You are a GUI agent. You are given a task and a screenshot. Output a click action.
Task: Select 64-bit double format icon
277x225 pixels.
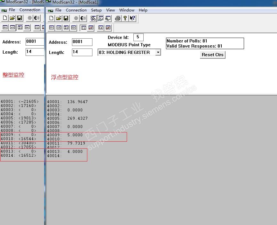(100, 28)
